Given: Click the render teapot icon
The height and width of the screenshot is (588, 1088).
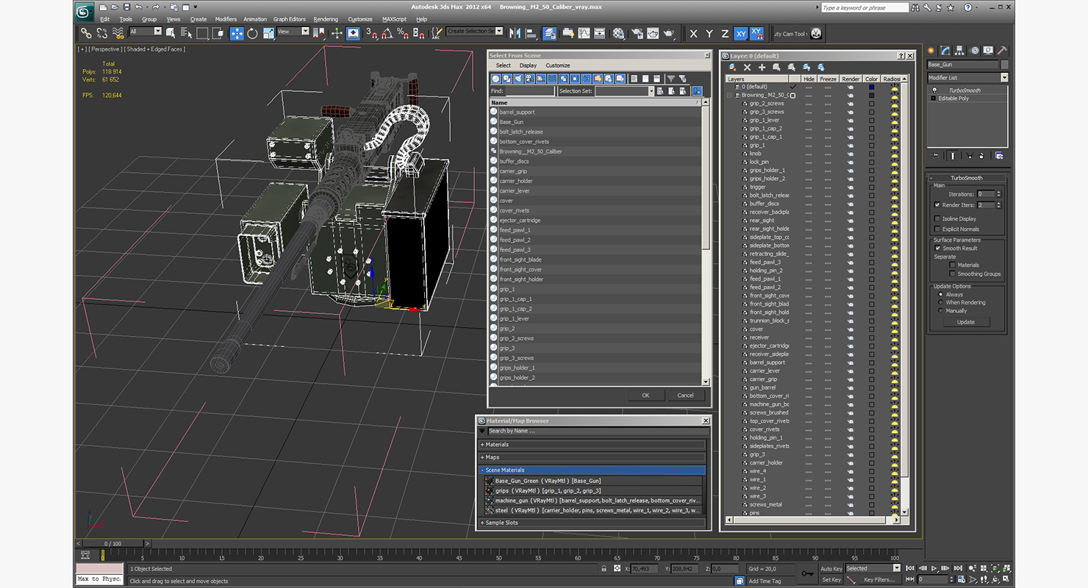Looking at the screenshot, I should click(x=669, y=33).
